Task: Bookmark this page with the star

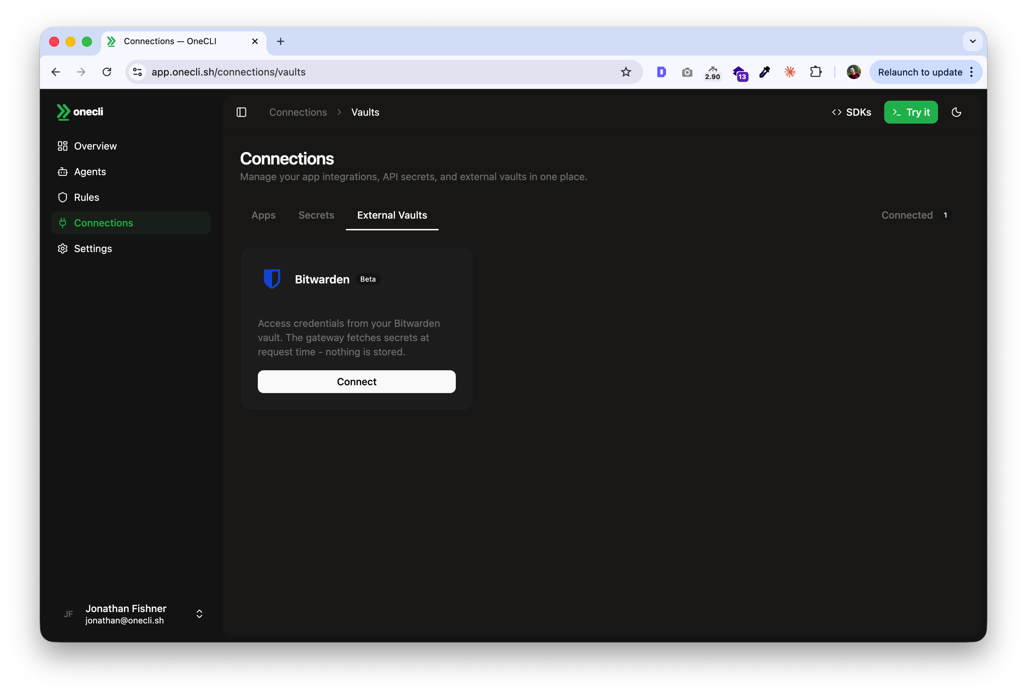Action: 625,72
